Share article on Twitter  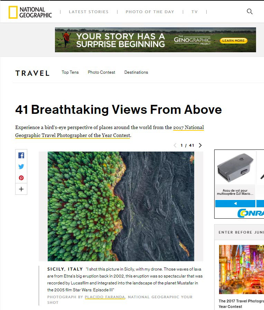(21, 166)
